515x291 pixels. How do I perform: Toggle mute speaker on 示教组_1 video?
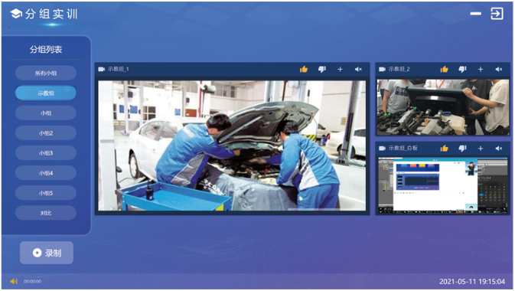point(358,70)
